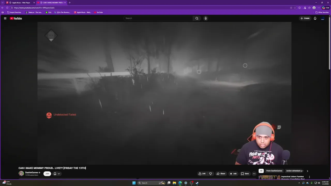Open Other favorites folder
331x186 pixels.
click(322, 12)
